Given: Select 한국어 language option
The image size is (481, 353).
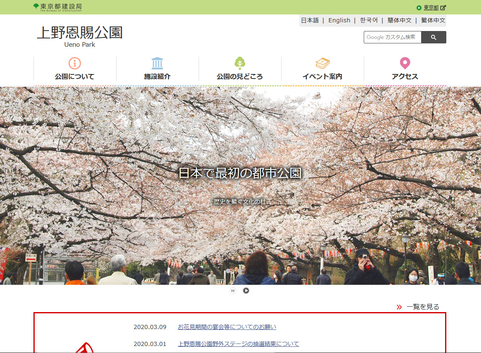Looking at the screenshot, I should tap(369, 20).
